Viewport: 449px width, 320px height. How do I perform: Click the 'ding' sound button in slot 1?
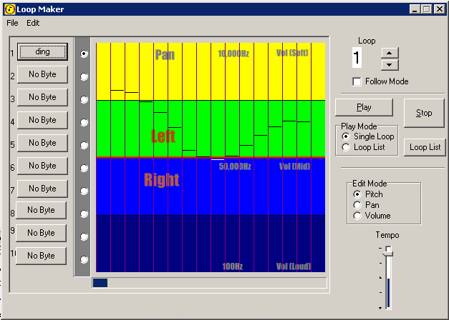[x=42, y=51]
